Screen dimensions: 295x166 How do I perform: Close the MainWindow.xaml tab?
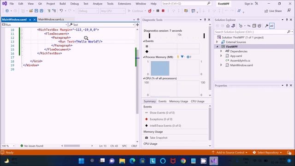tap(35, 19)
